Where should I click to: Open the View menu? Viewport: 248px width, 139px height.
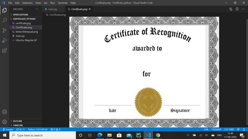point(38,3)
